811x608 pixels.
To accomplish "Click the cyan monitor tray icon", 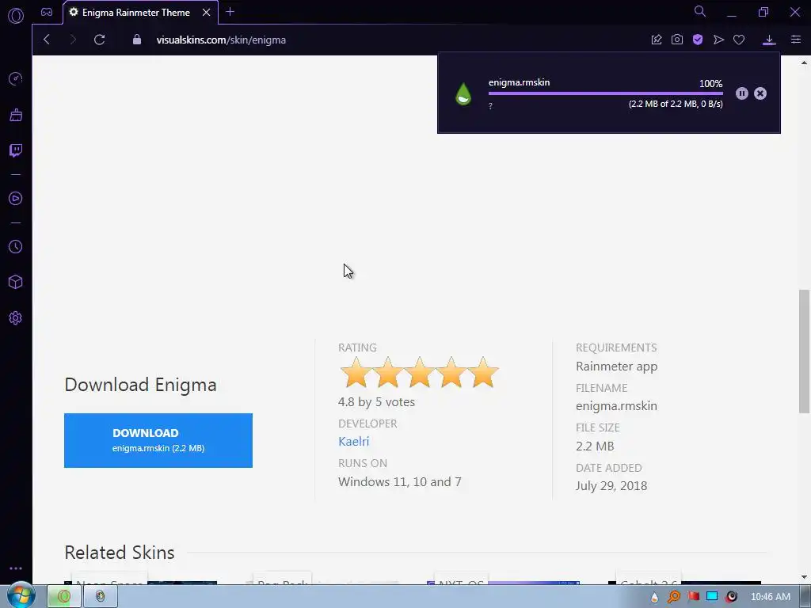I will (x=712, y=597).
